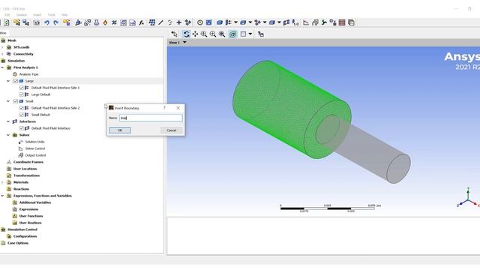Click the Undo arrow icon
The height and width of the screenshot is (270, 480).
(x=46, y=22)
